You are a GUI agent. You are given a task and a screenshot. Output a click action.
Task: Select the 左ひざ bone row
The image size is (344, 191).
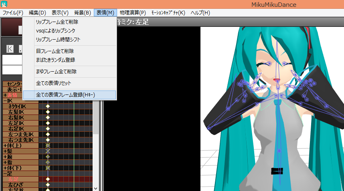pyautogui.click(x=20, y=185)
